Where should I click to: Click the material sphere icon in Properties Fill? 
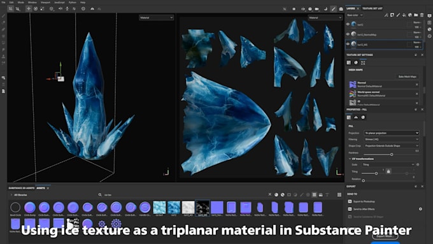click(363, 117)
